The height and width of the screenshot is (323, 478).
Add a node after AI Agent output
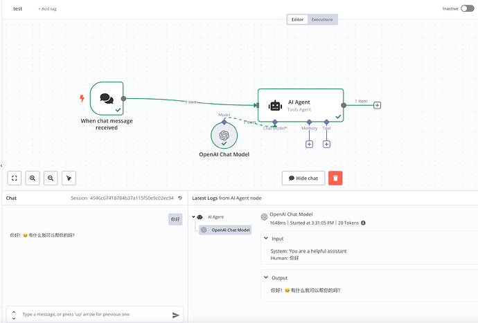coord(377,105)
